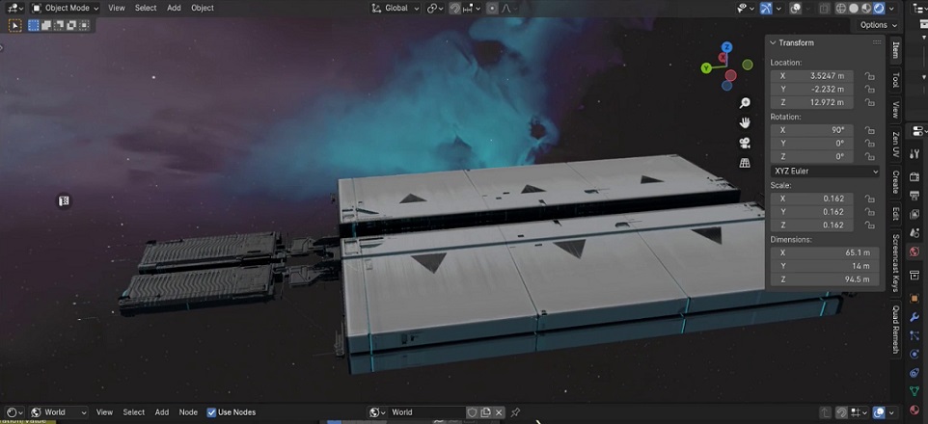Click the zoom magnifier icon in viewport
This screenshot has height=424, width=928.
tap(745, 103)
